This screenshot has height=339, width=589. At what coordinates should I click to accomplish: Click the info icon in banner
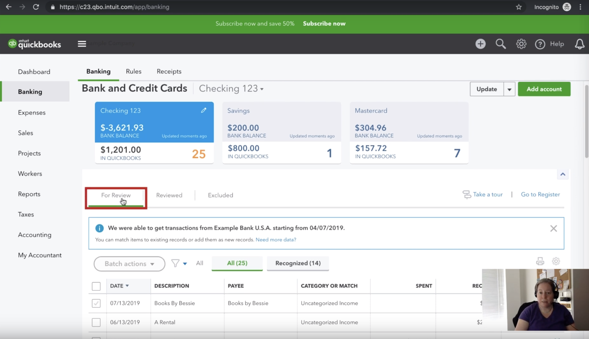[x=99, y=228]
